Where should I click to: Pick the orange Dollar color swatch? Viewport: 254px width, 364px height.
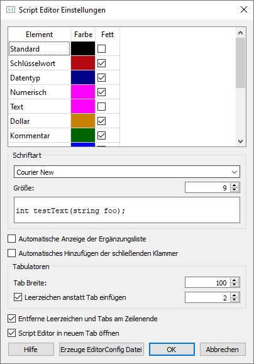83,121
